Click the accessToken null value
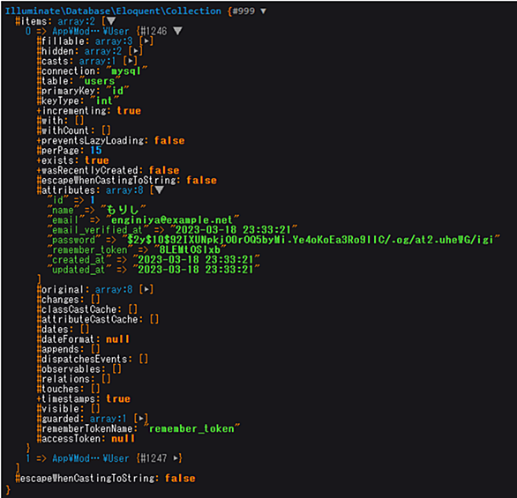Image resolution: width=517 pixels, height=498 pixels. pos(123,438)
